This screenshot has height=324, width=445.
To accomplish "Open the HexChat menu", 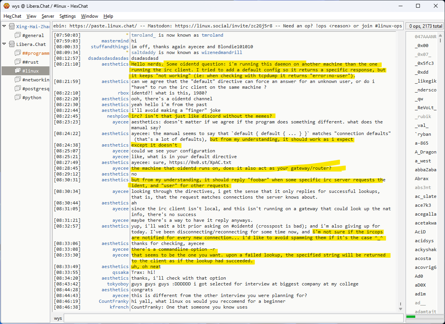I will coord(12,16).
